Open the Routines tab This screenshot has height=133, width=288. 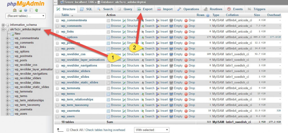(213, 9)
